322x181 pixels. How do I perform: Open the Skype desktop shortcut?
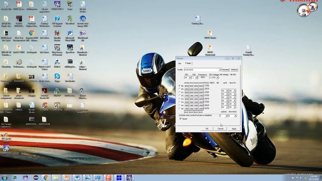click(x=57, y=77)
